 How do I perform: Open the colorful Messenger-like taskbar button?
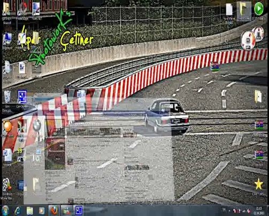pos(66,211)
